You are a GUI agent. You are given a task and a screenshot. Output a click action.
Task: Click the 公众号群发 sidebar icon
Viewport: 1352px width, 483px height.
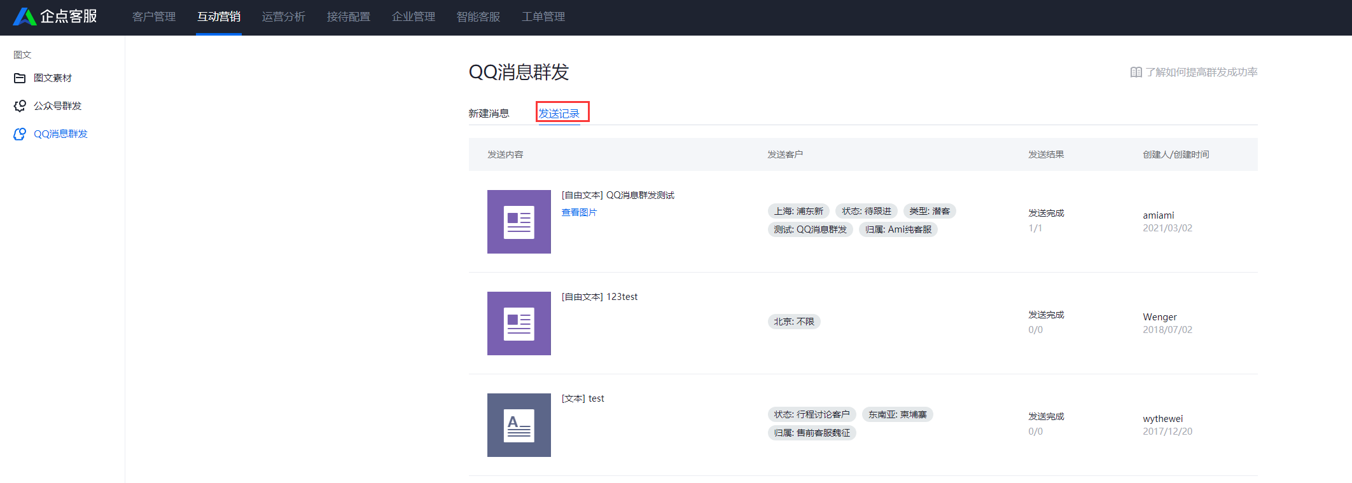click(20, 106)
